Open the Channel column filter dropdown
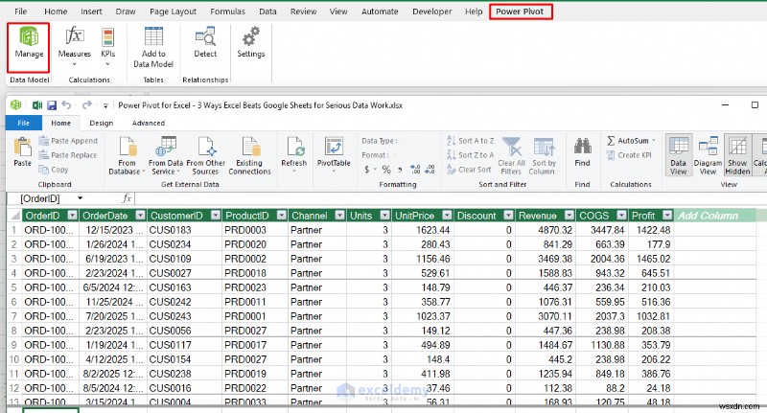This screenshot has width=767, height=413. (339, 216)
